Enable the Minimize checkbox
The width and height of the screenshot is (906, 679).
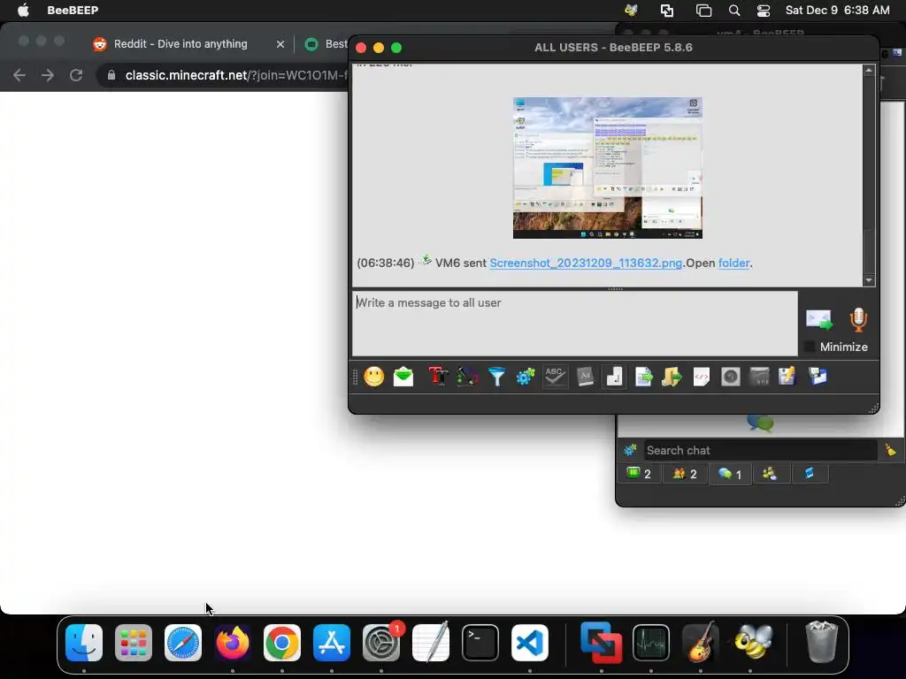810,347
